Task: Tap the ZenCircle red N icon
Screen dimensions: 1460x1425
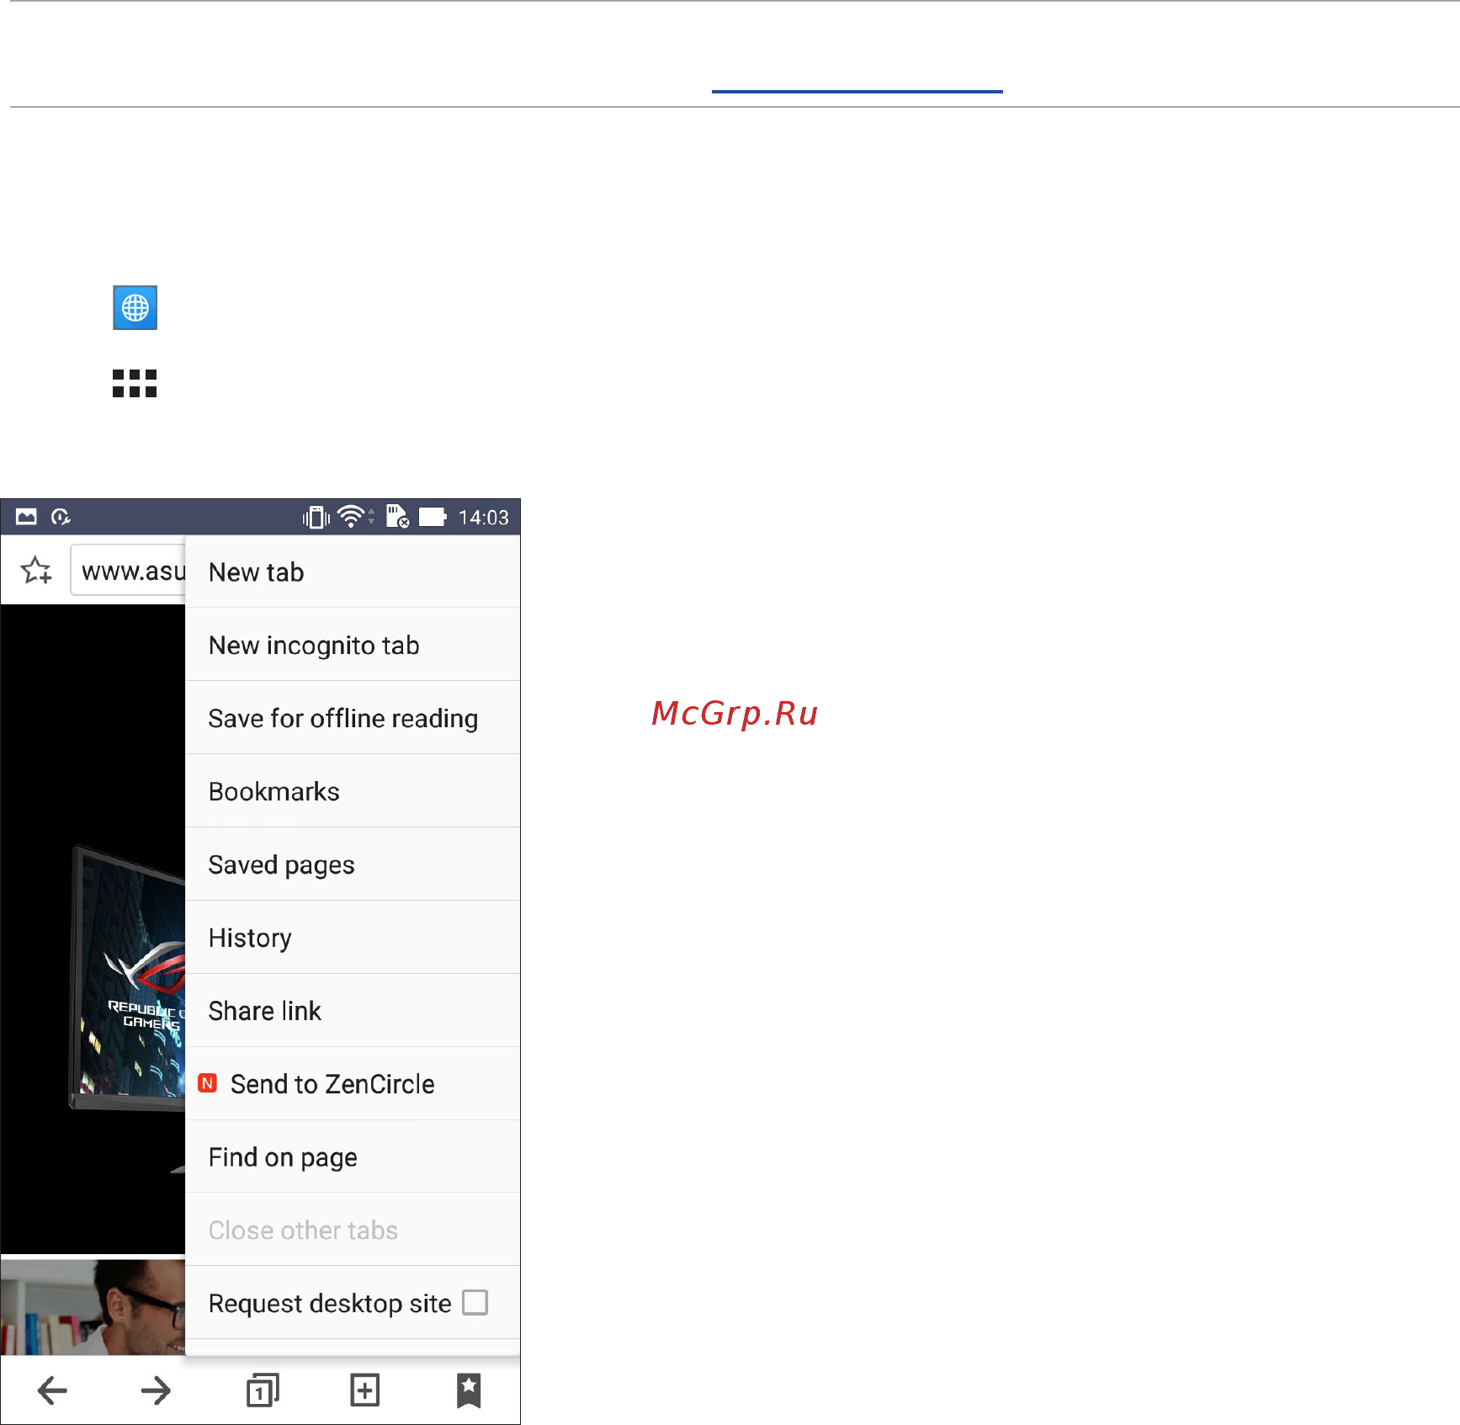Action: click(x=208, y=1083)
